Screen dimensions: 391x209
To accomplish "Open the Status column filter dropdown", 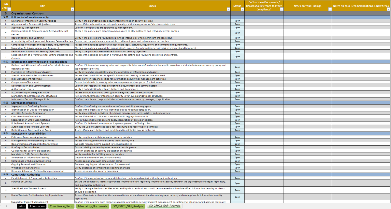I will click(x=242, y=9).
